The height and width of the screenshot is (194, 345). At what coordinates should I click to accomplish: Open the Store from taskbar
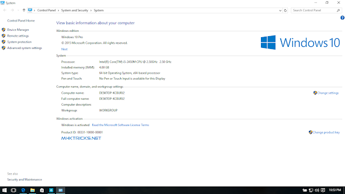(x=42, y=190)
